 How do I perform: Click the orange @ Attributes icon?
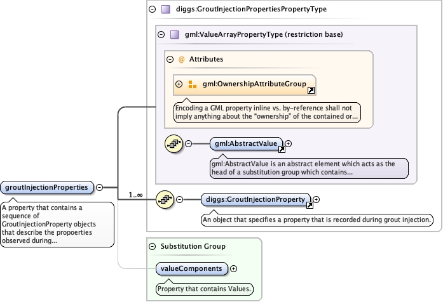181,59
